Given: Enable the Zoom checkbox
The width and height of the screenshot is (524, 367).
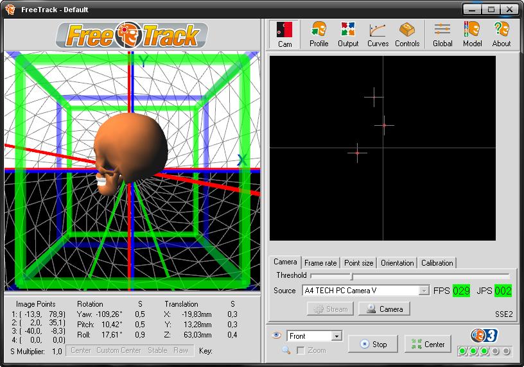Looking at the screenshot, I should pos(301,350).
